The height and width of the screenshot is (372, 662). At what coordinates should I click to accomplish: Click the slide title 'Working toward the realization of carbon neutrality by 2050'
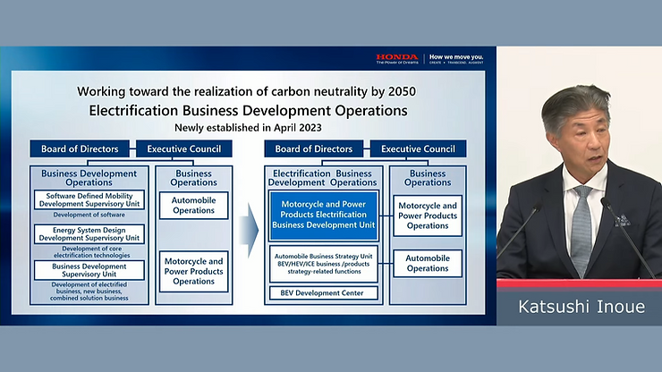click(247, 91)
